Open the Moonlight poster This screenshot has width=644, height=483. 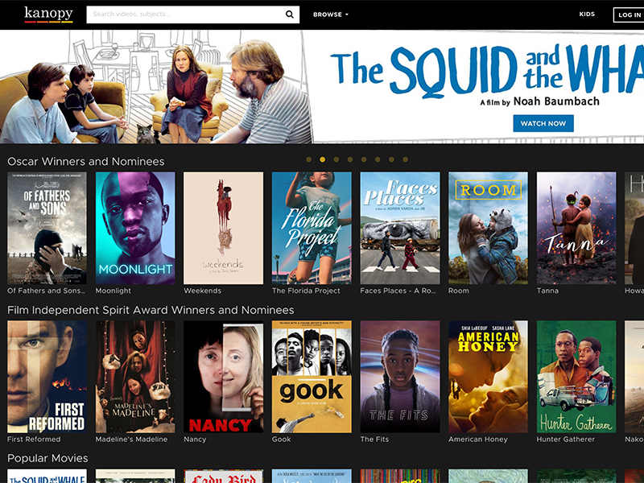(x=135, y=228)
